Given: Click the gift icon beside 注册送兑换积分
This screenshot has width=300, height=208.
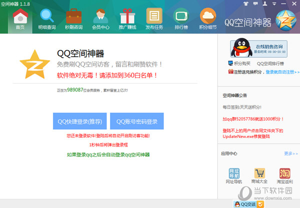Looking at the screenshot, I should (x=230, y=71).
